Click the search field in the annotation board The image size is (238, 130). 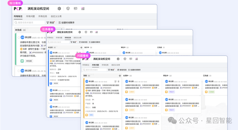(x=28, y=23)
